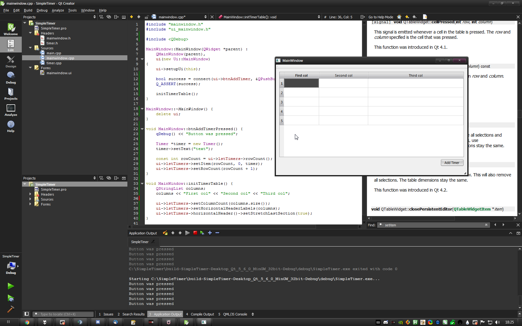The image size is (522, 326).
Task: Click the Add Bookmark icon in help toolbar
Action: (425, 17)
